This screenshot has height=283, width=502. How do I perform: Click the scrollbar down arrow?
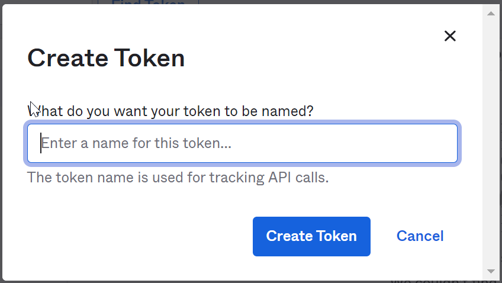[x=491, y=271]
